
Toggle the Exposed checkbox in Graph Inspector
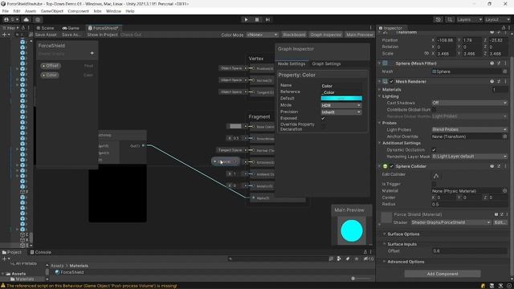point(323,118)
